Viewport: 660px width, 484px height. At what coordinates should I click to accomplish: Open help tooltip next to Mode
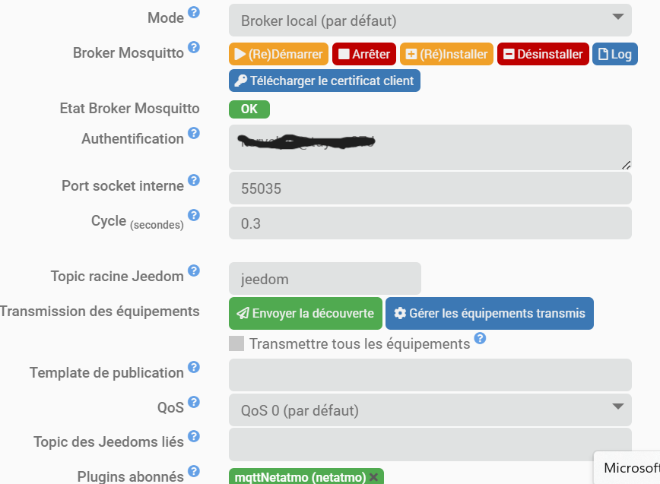[194, 12]
